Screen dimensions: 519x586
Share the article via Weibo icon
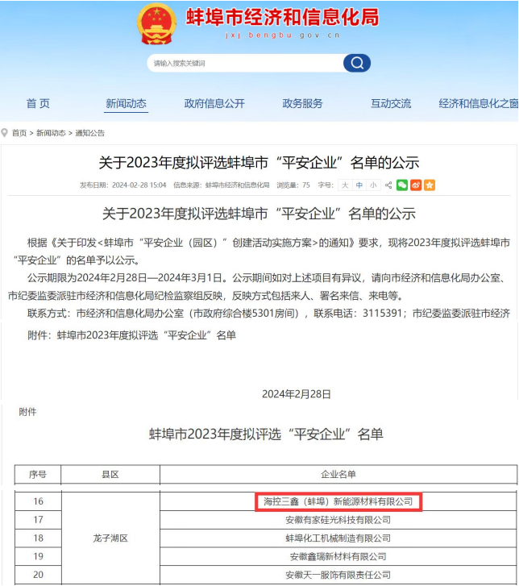pyautogui.click(x=416, y=185)
